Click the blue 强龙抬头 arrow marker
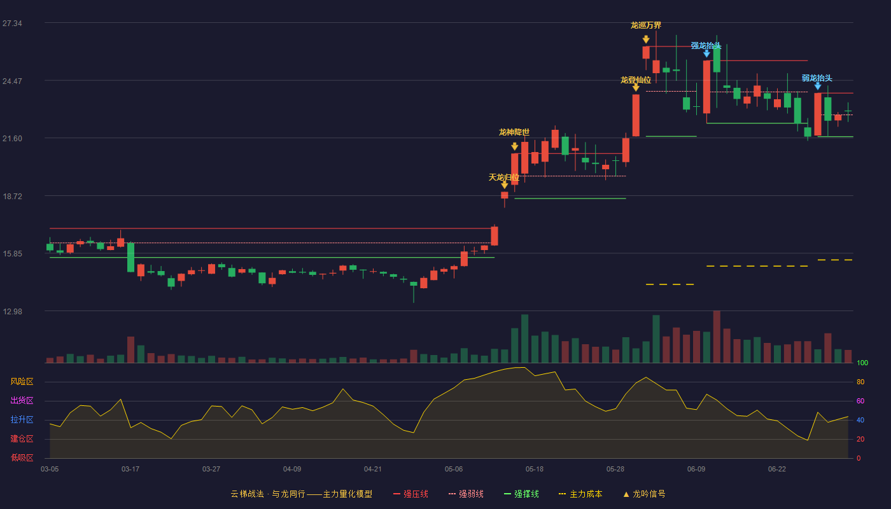891x509 pixels. pyautogui.click(x=706, y=53)
